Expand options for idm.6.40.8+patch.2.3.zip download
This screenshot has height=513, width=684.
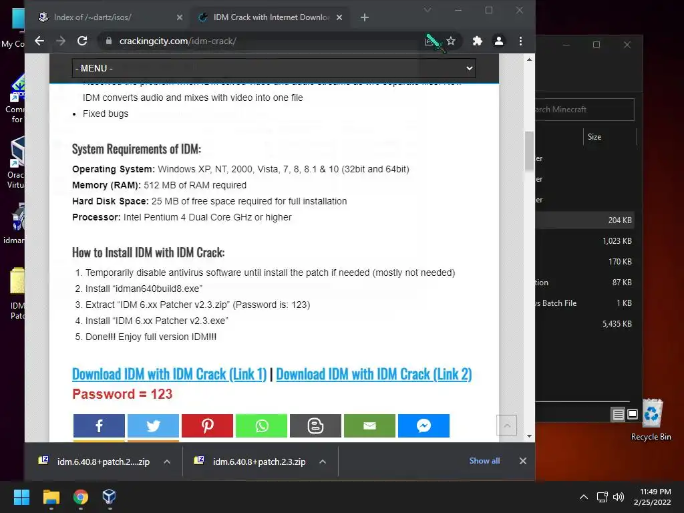(x=323, y=462)
